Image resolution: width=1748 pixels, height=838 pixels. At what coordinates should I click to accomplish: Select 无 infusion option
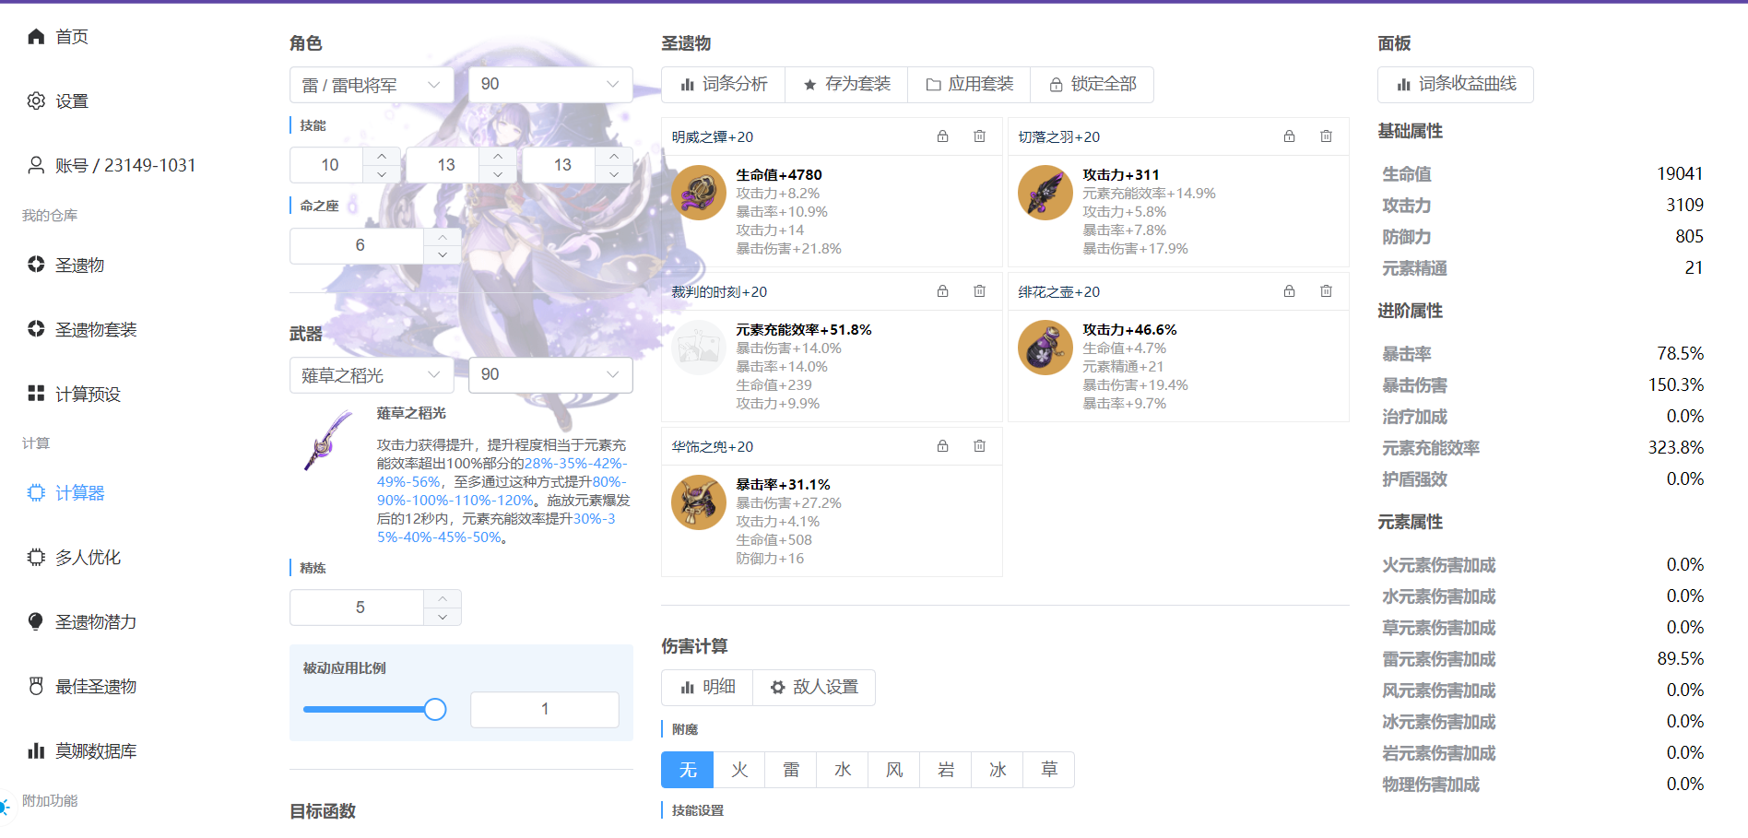[x=687, y=770]
